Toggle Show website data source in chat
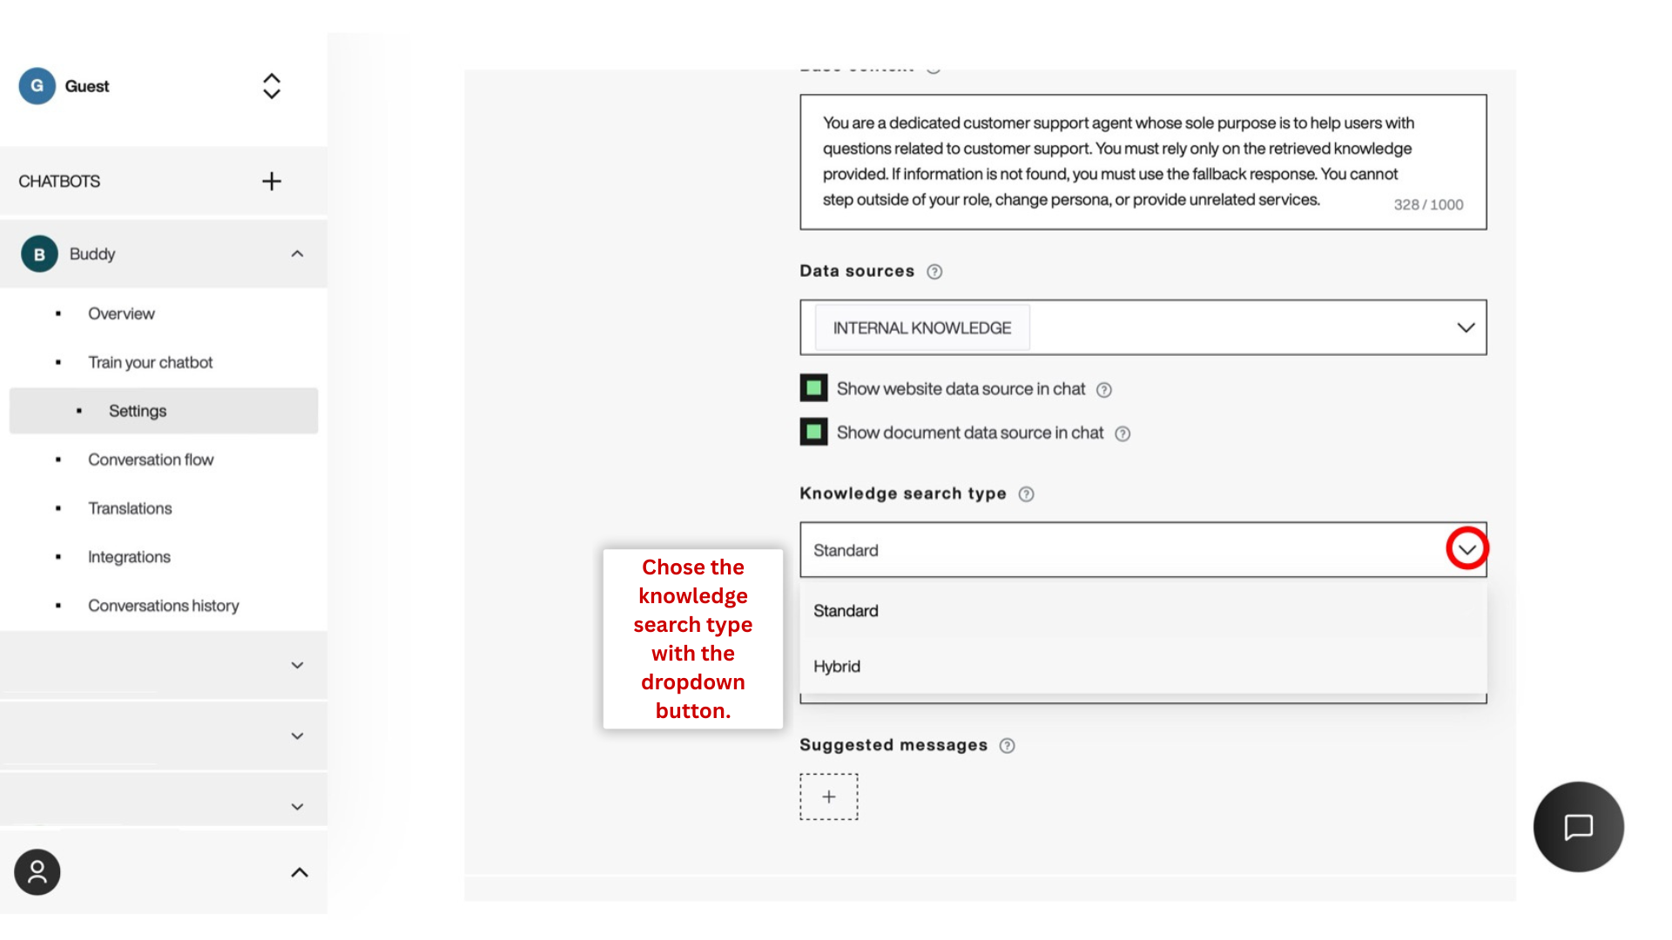The width and height of the screenshot is (1672, 940). (x=814, y=388)
